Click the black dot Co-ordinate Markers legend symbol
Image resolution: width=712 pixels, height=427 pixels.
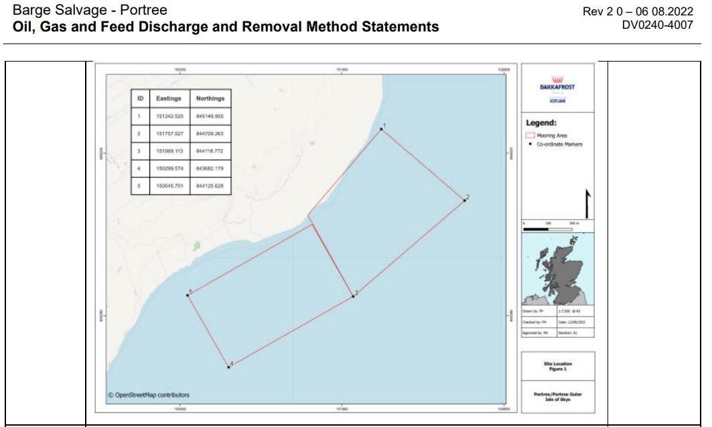click(x=530, y=145)
